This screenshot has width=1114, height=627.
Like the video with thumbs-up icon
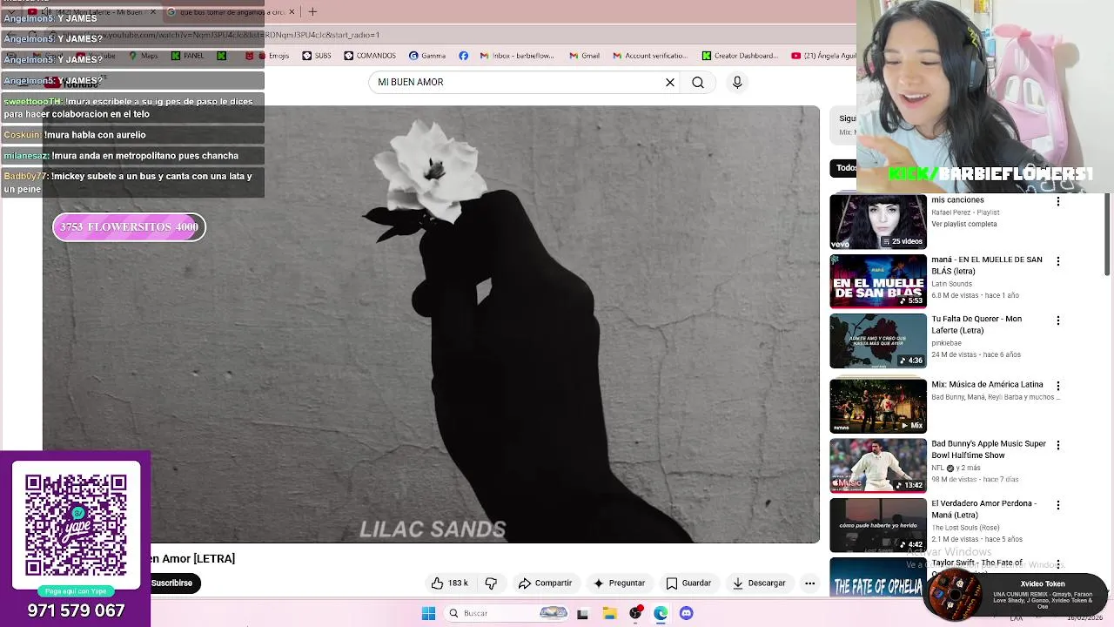(x=450, y=583)
